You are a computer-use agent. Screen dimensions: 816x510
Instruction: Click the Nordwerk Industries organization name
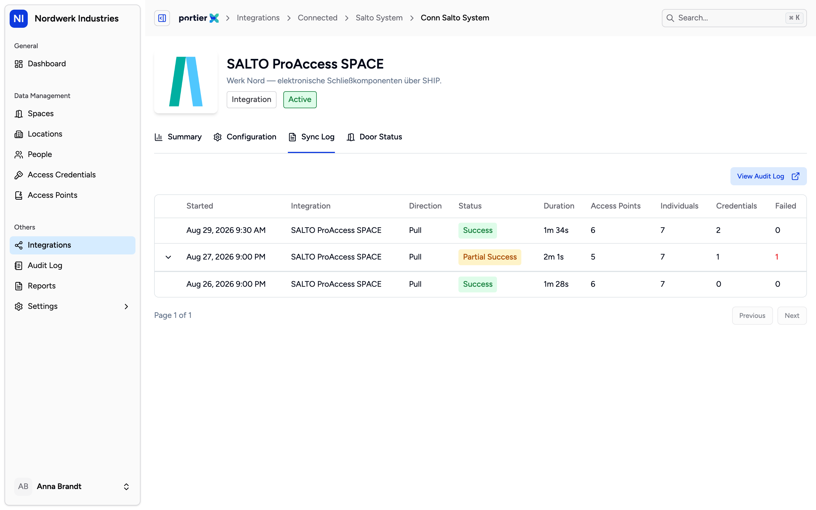pyautogui.click(x=76, y=18)
